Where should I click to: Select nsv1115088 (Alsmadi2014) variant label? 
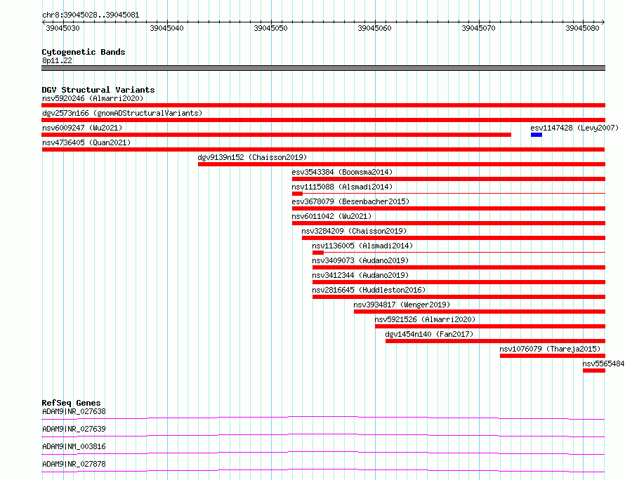(x=342, y=187)
